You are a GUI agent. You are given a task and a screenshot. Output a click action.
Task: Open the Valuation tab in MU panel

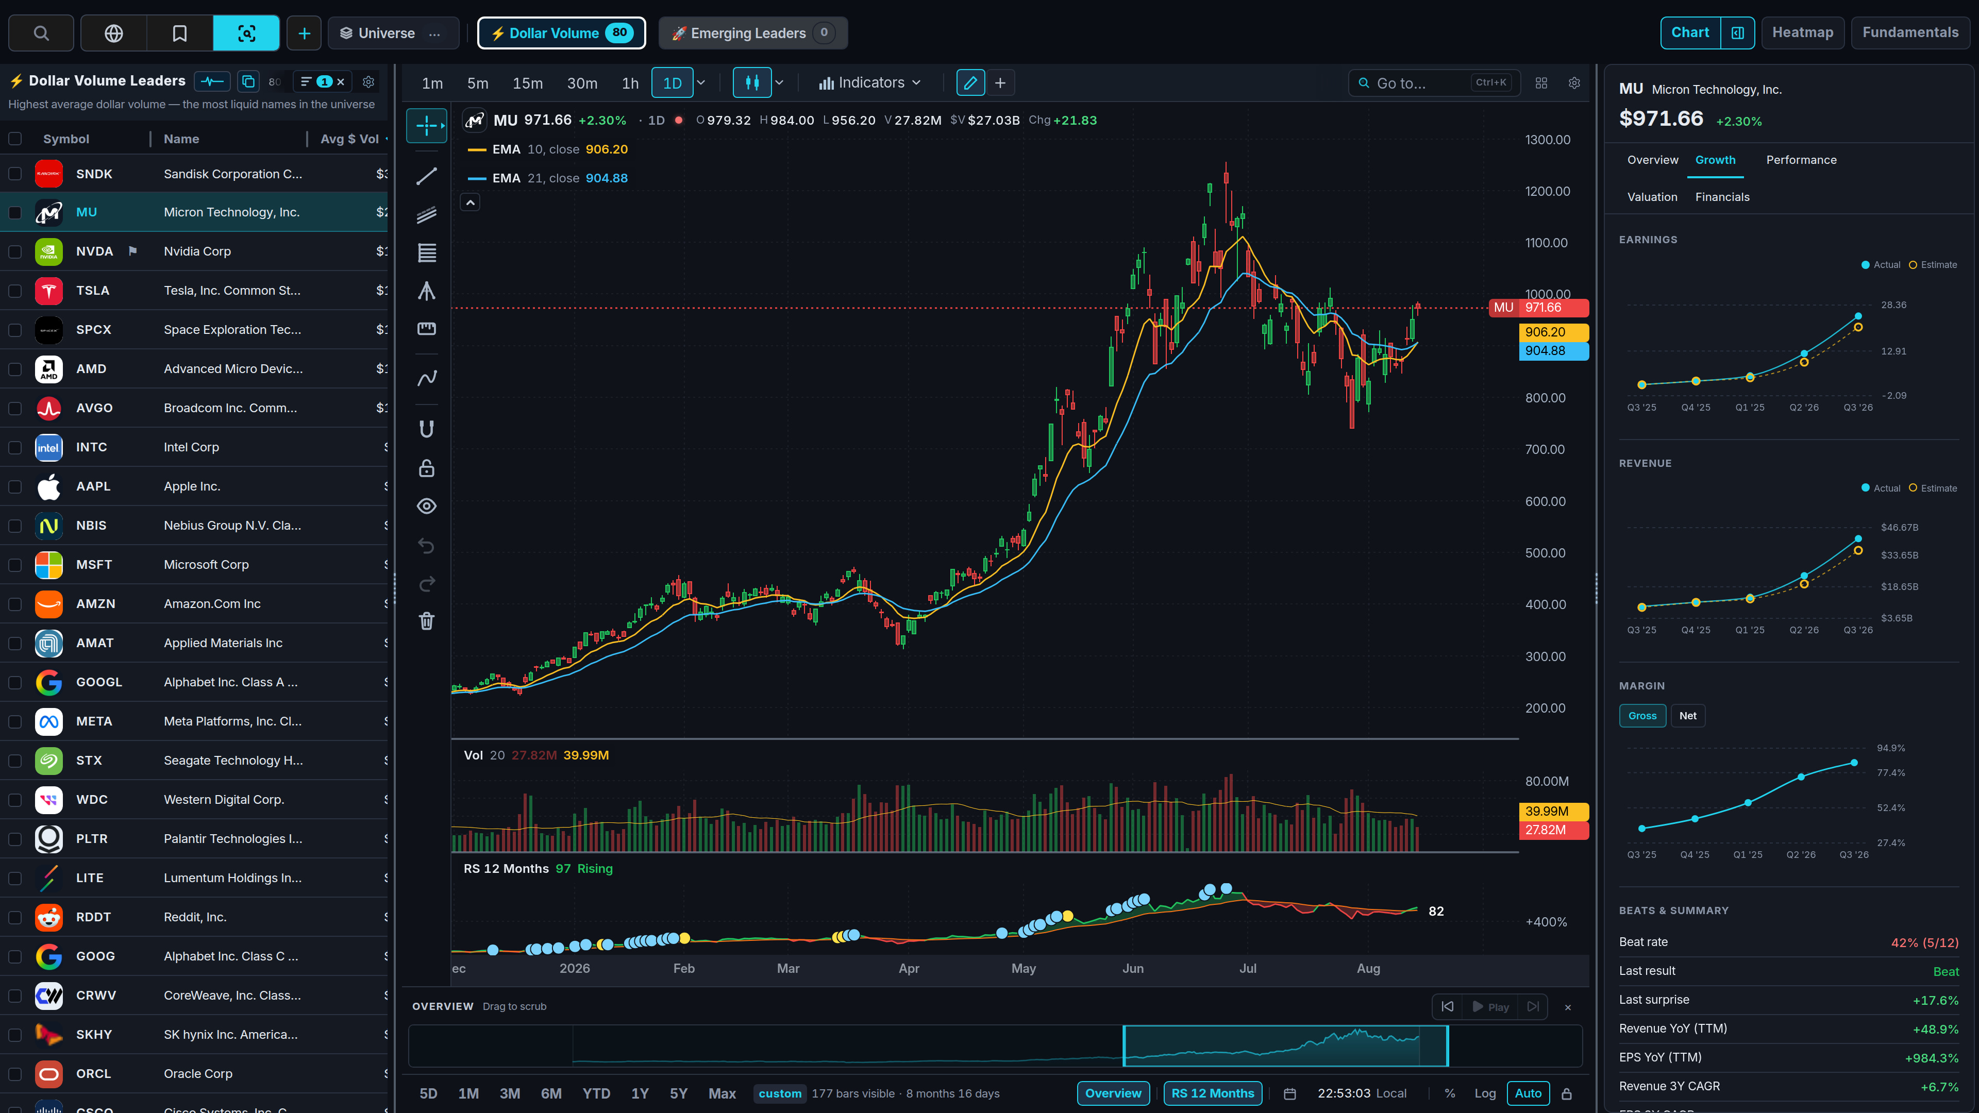click(x=1652, y=197)
